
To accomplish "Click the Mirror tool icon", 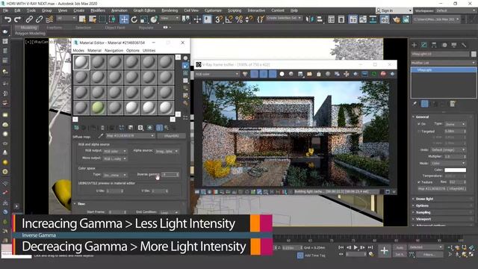I will click(309, 19).
